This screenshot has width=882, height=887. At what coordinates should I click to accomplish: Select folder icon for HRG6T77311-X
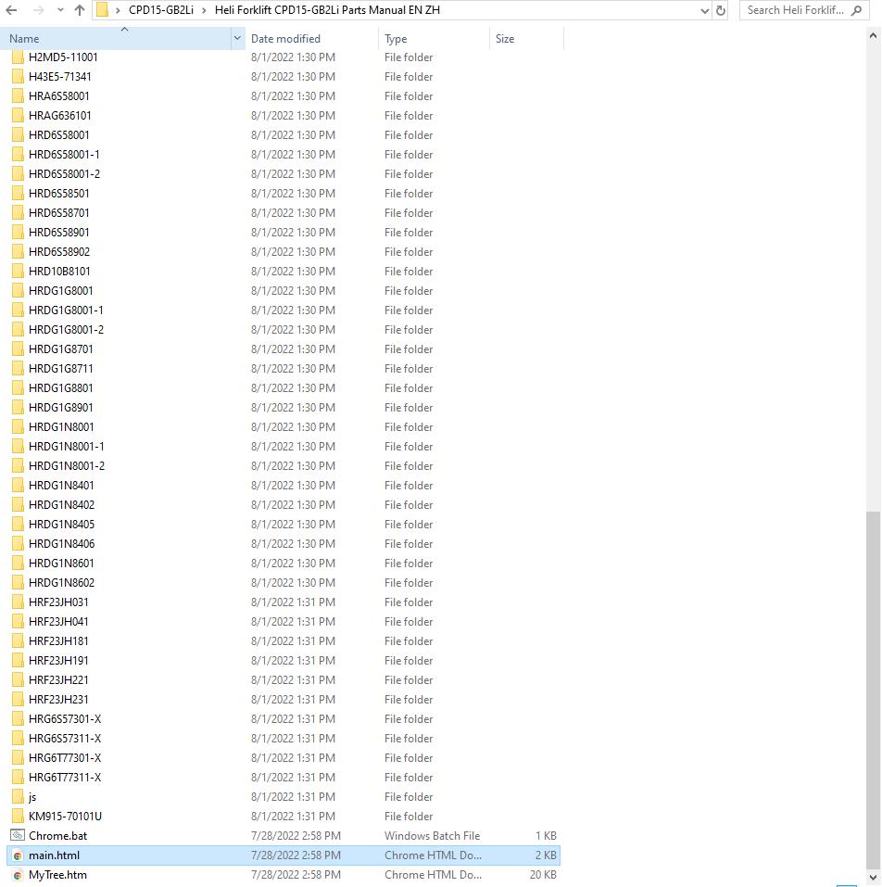click(18, 778)
